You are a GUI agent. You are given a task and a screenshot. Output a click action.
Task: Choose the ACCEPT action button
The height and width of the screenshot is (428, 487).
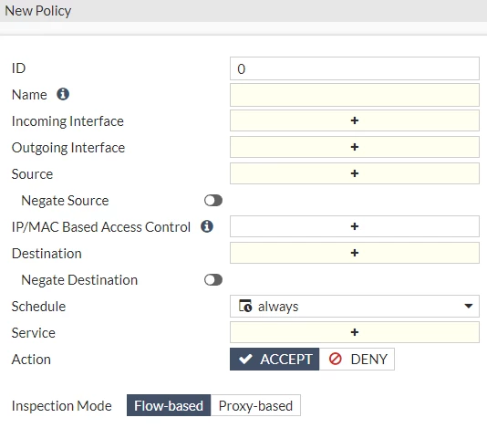coord(275,359)
